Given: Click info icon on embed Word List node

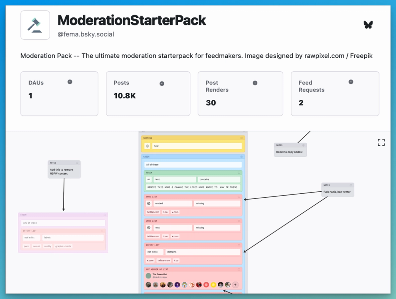Looking at the screenshot, I should tap(239, 197).
